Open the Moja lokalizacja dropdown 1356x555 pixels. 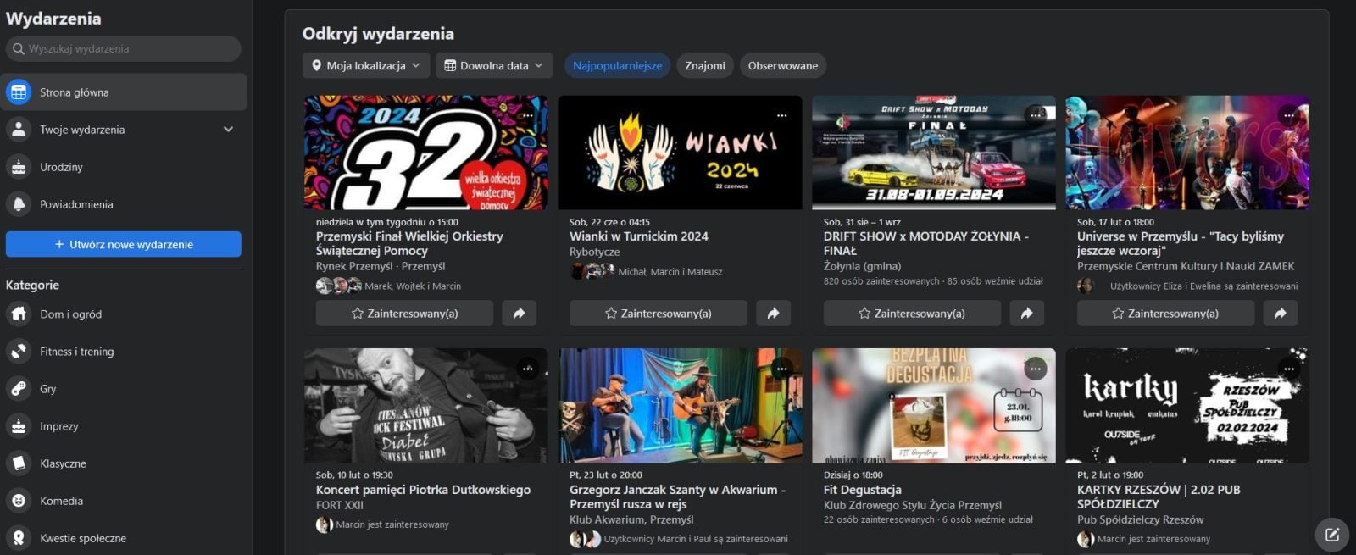[x=365, y=66]
